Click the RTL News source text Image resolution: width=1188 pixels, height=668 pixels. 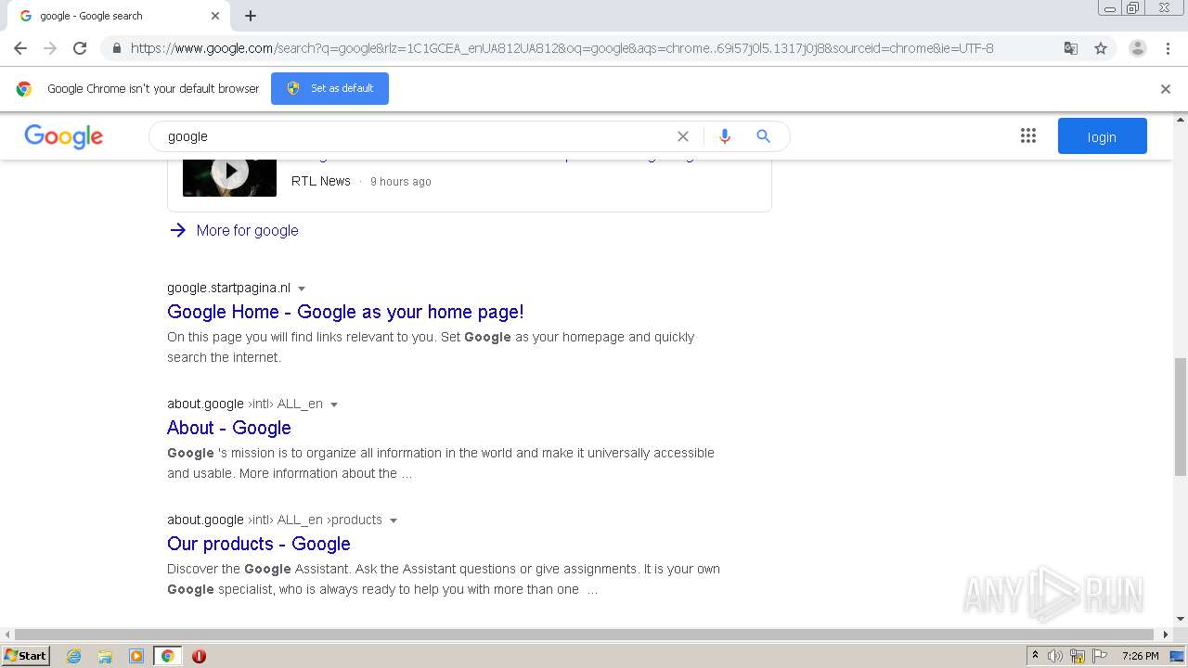tap(321, 181)
